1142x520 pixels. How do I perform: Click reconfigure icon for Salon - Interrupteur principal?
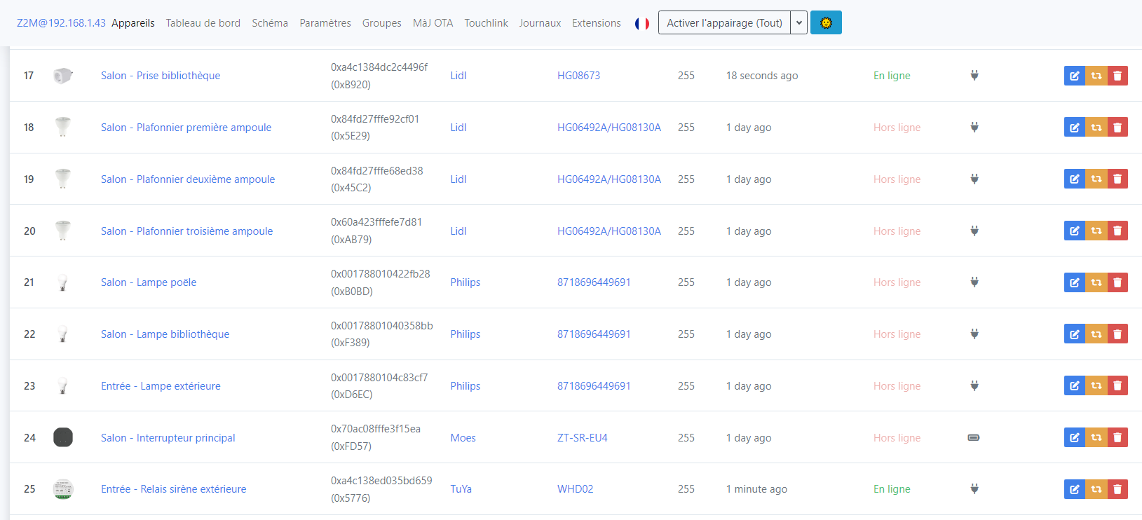pos(1096,438)
